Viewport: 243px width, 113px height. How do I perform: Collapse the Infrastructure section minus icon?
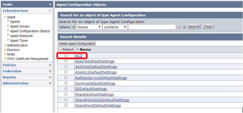[50, 11]
